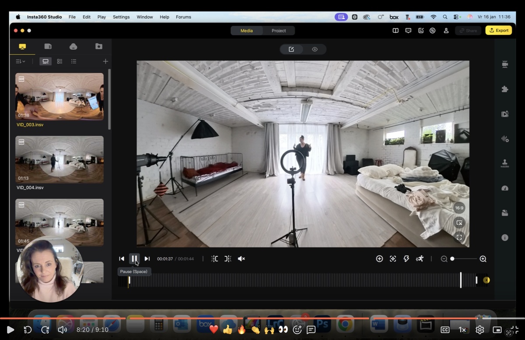Click the Share button
This screenshot has height=340, width=525.
(468, 31)
